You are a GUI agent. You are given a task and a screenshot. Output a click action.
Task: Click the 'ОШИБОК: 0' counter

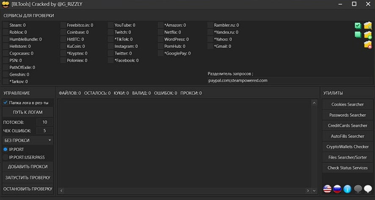point(165,93)
